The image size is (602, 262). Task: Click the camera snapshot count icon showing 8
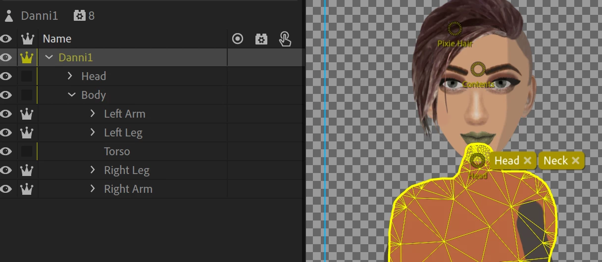79,16
